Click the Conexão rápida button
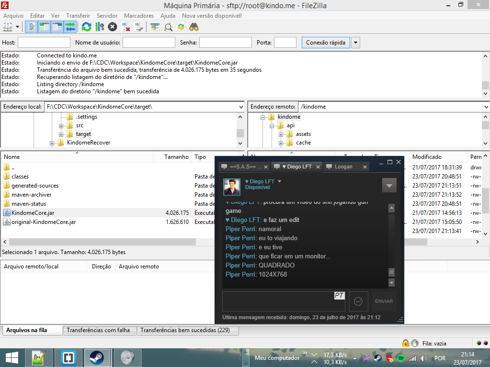The width and height of the screenshot is (490, 367). (x=326, y=43)
